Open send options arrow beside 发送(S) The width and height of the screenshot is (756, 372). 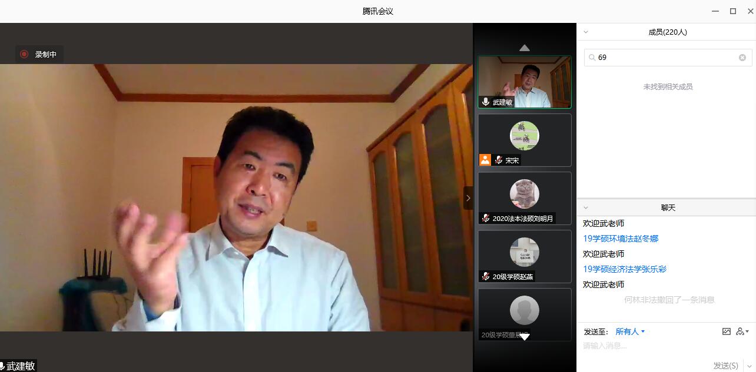coord(748,366)
